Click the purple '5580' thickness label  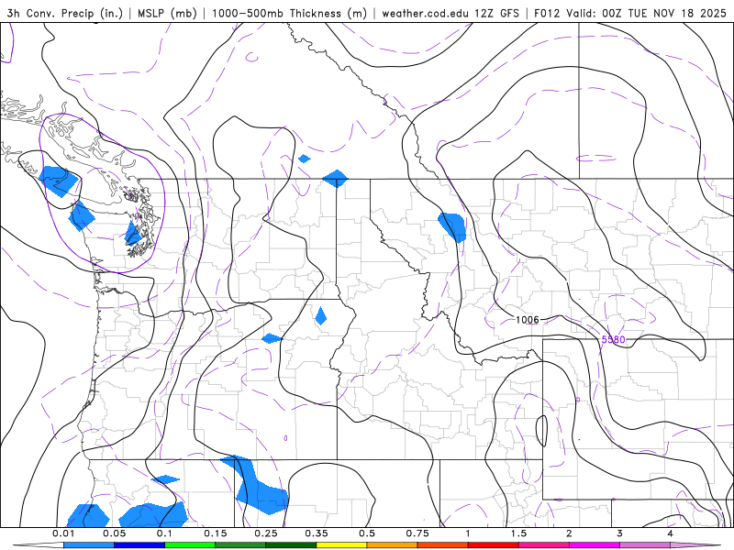point(613,339)
